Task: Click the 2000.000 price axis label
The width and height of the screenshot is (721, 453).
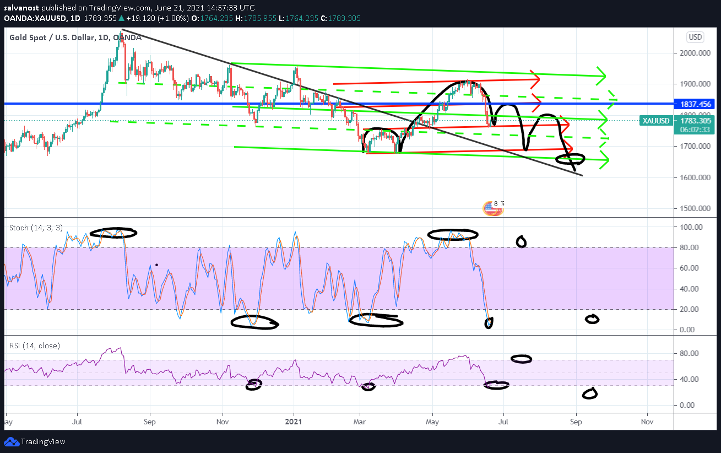Action: [696, 53]
